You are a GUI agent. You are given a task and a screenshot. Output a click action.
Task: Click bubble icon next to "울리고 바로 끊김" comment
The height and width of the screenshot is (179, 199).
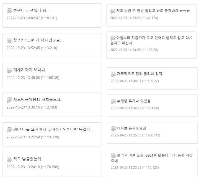pyautogui.click(x=113, y=156)
